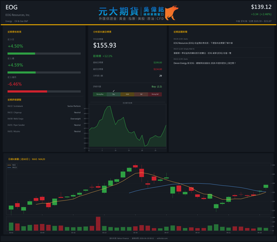Image resolution: width=277 pixels, height=242 pixels.
Task: Click the Hold segment of rating bar
Action: tap(127, 94)
